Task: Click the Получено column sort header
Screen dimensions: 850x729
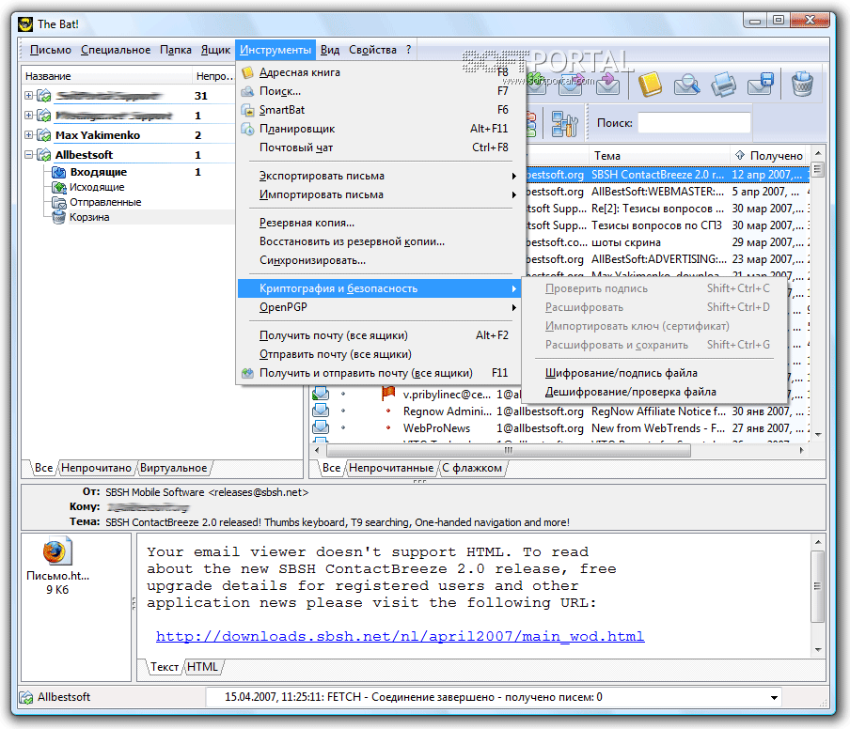Action: pos(769,156)
